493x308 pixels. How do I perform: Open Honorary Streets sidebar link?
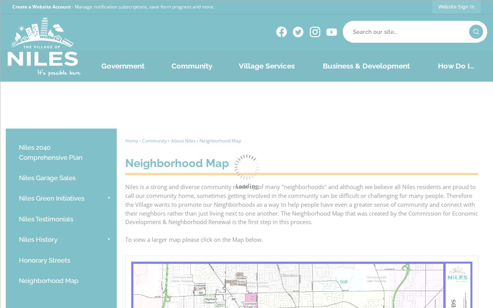44,260
